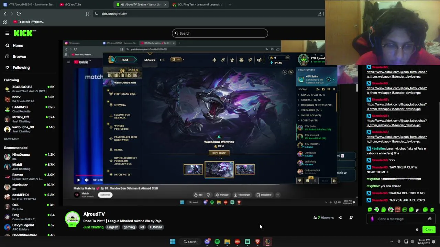
Task: Open the Just Chatting category link
Action: (x=93, y=227)
